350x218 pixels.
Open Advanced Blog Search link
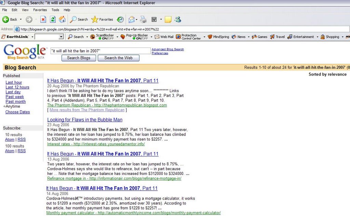(x=168, y=49)
